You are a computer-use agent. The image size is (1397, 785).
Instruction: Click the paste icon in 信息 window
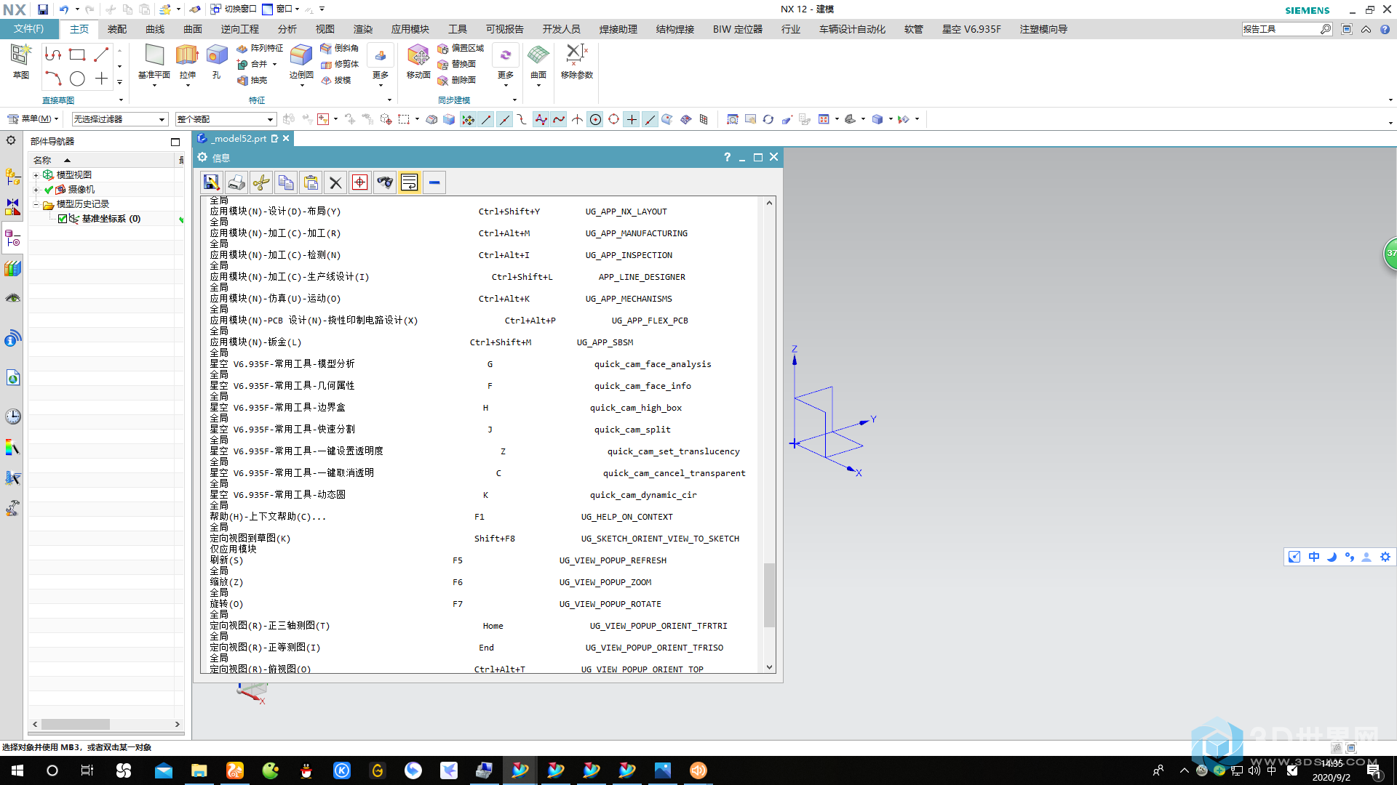point(311,182)
